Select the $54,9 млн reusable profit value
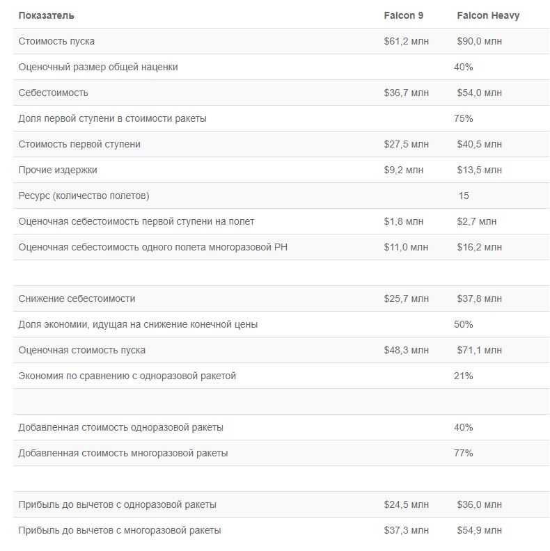 point(479,530)
